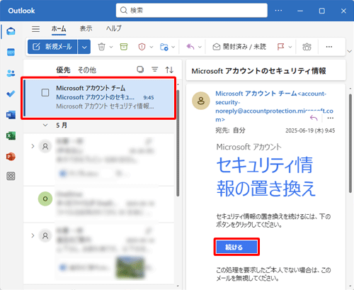Click the Report shield icon
This screenshot has height=290, width=354.
142,47
